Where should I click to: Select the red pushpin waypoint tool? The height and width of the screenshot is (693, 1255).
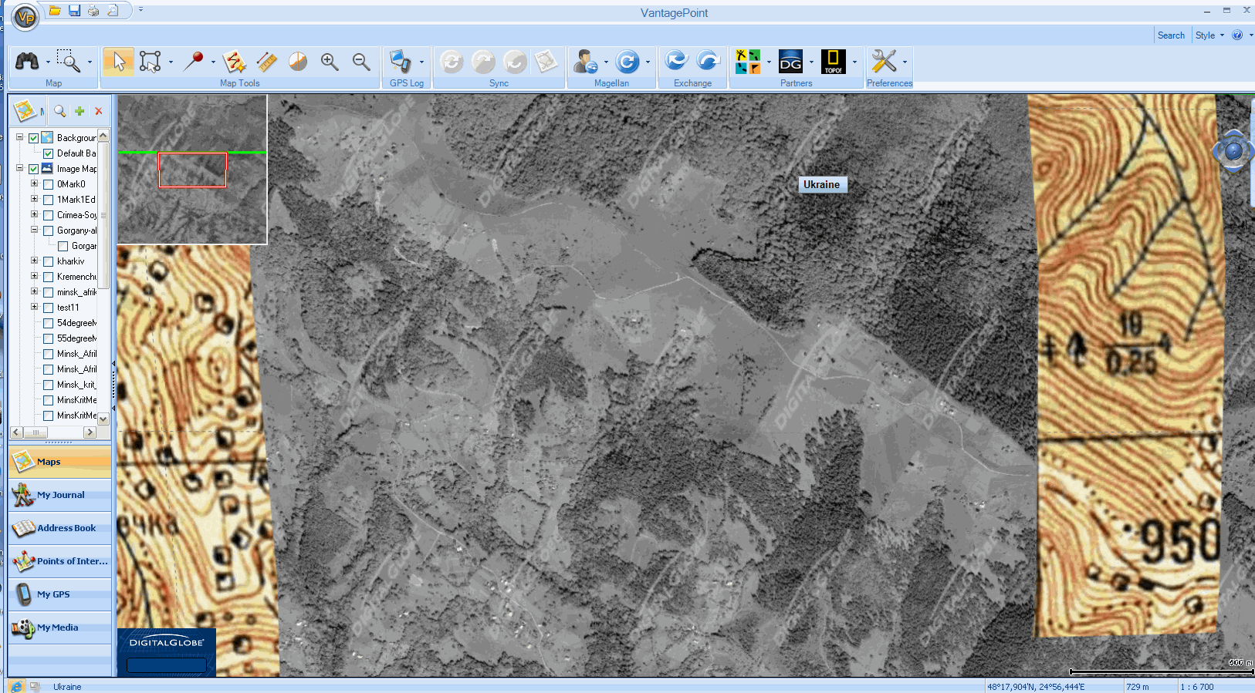pyautogui.click(x=193, y=62)
